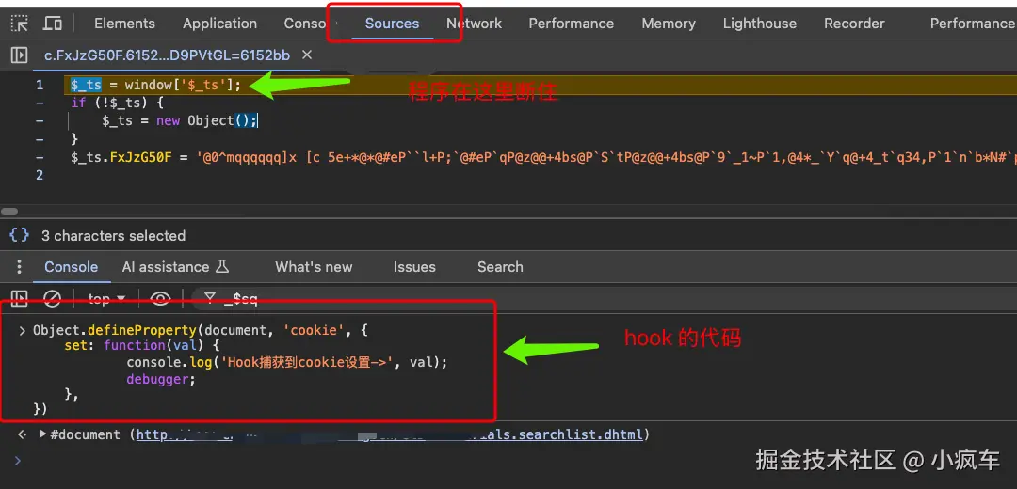Viewport: 1017px width, 489px height.
Task: Open the drawer three-dot menu
Action: 20,267
